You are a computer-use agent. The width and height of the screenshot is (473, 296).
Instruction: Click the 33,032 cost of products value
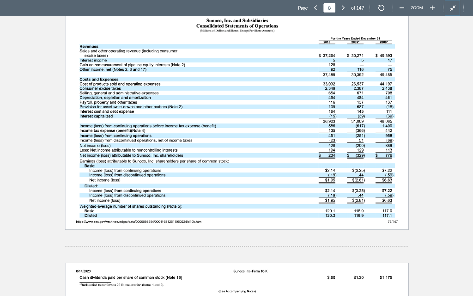point(329,84)
